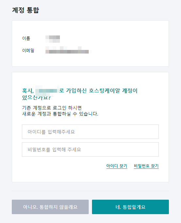Click the 이름 label
Viewport: 181px width, 223px height.
pyautogui.click(x=26, y=38)
